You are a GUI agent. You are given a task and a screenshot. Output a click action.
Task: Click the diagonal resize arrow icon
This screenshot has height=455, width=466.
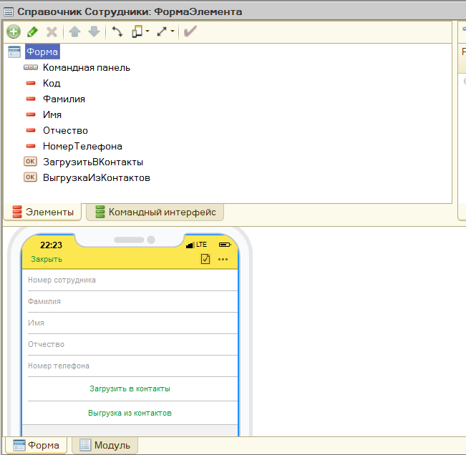[162, 31]
